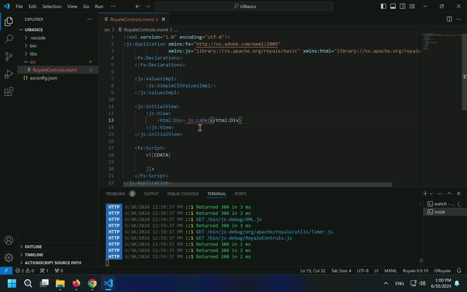Open Explorer Views and More Actions ellipsis
The height and width of the screenshot is (292, 467).
[x=90, y=19]
